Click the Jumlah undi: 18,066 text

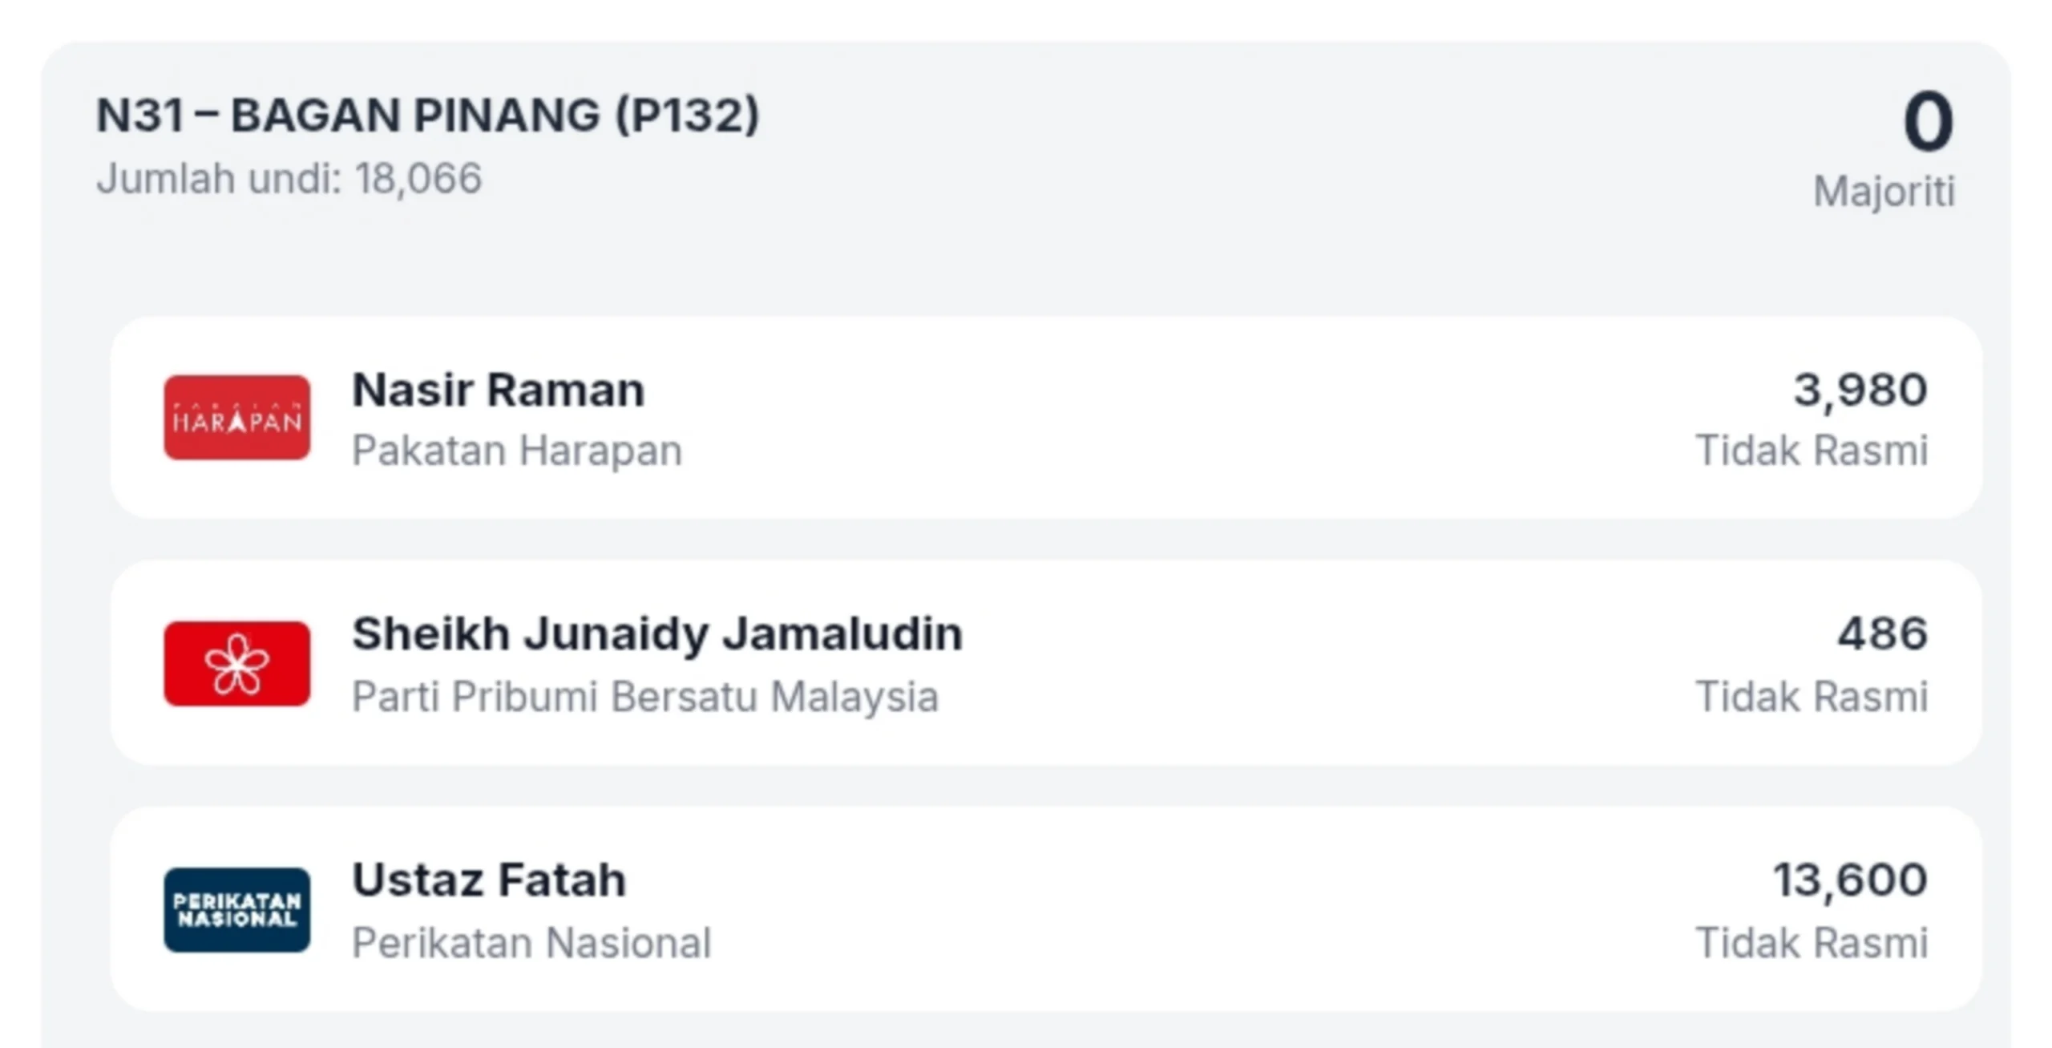289,178
